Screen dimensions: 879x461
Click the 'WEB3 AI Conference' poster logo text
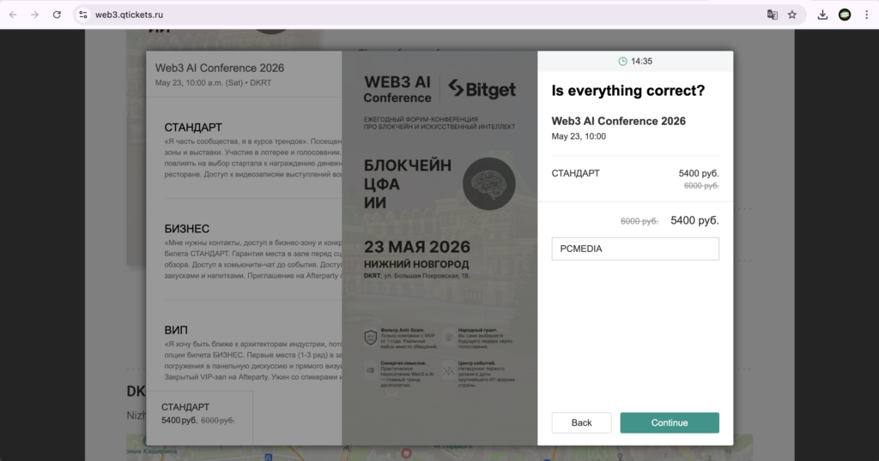click(397, 89)
